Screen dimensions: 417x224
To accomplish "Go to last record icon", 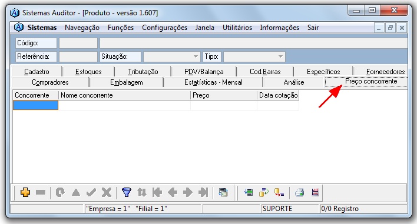I will tap(203, 192).
